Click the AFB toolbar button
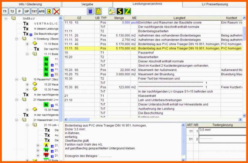248x163 pixels. pyautogui.click(x=42, y=11)
